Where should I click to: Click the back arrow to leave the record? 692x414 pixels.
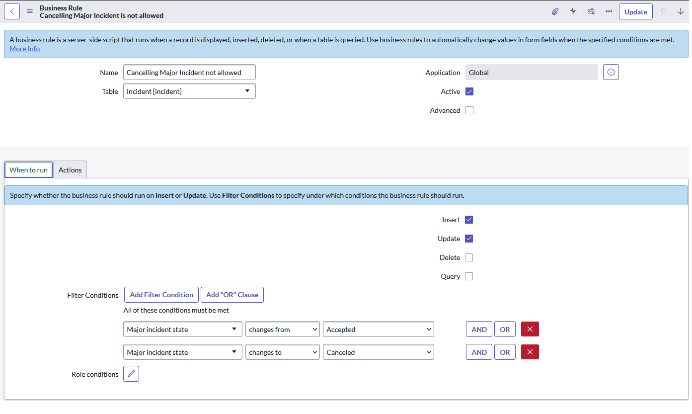(x=11, y=11)
